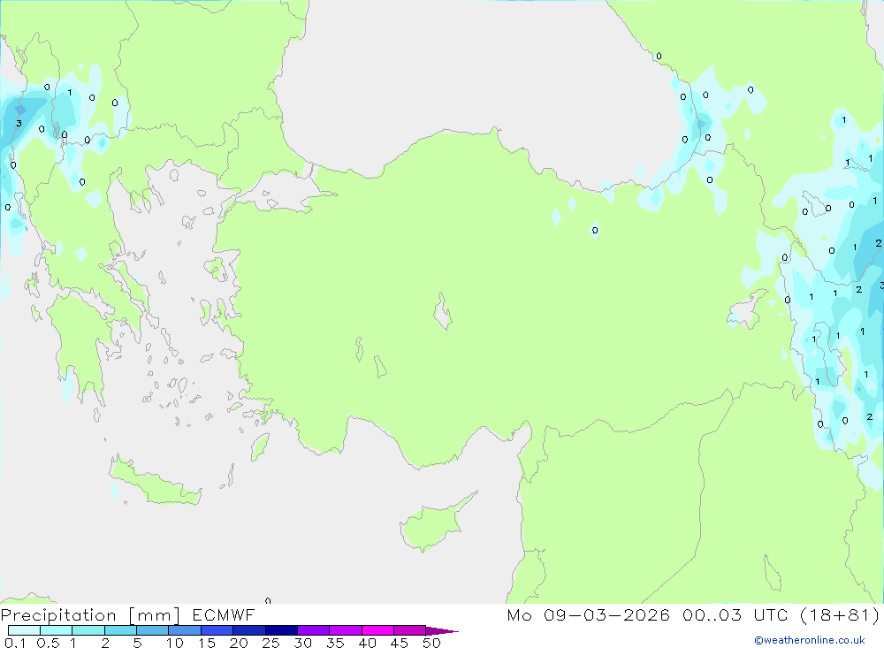Image resolution: width=884 pixels, height=648 pixels.
Task: Click the over-50 mm arrow tip of legend
Action: (x=443, y=631)
